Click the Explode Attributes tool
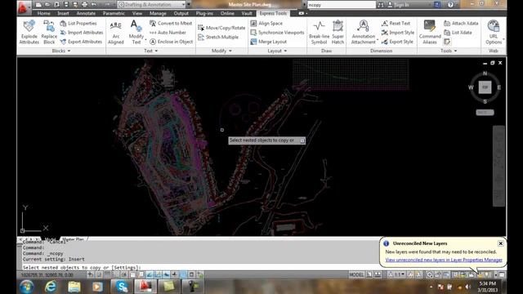Image resolution: width=523 pixels, height=294 pixels. [29, 33]
